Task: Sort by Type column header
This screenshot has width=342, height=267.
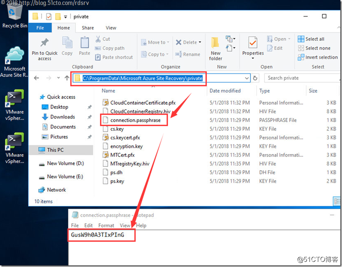Action: click(x=264, y=91)
